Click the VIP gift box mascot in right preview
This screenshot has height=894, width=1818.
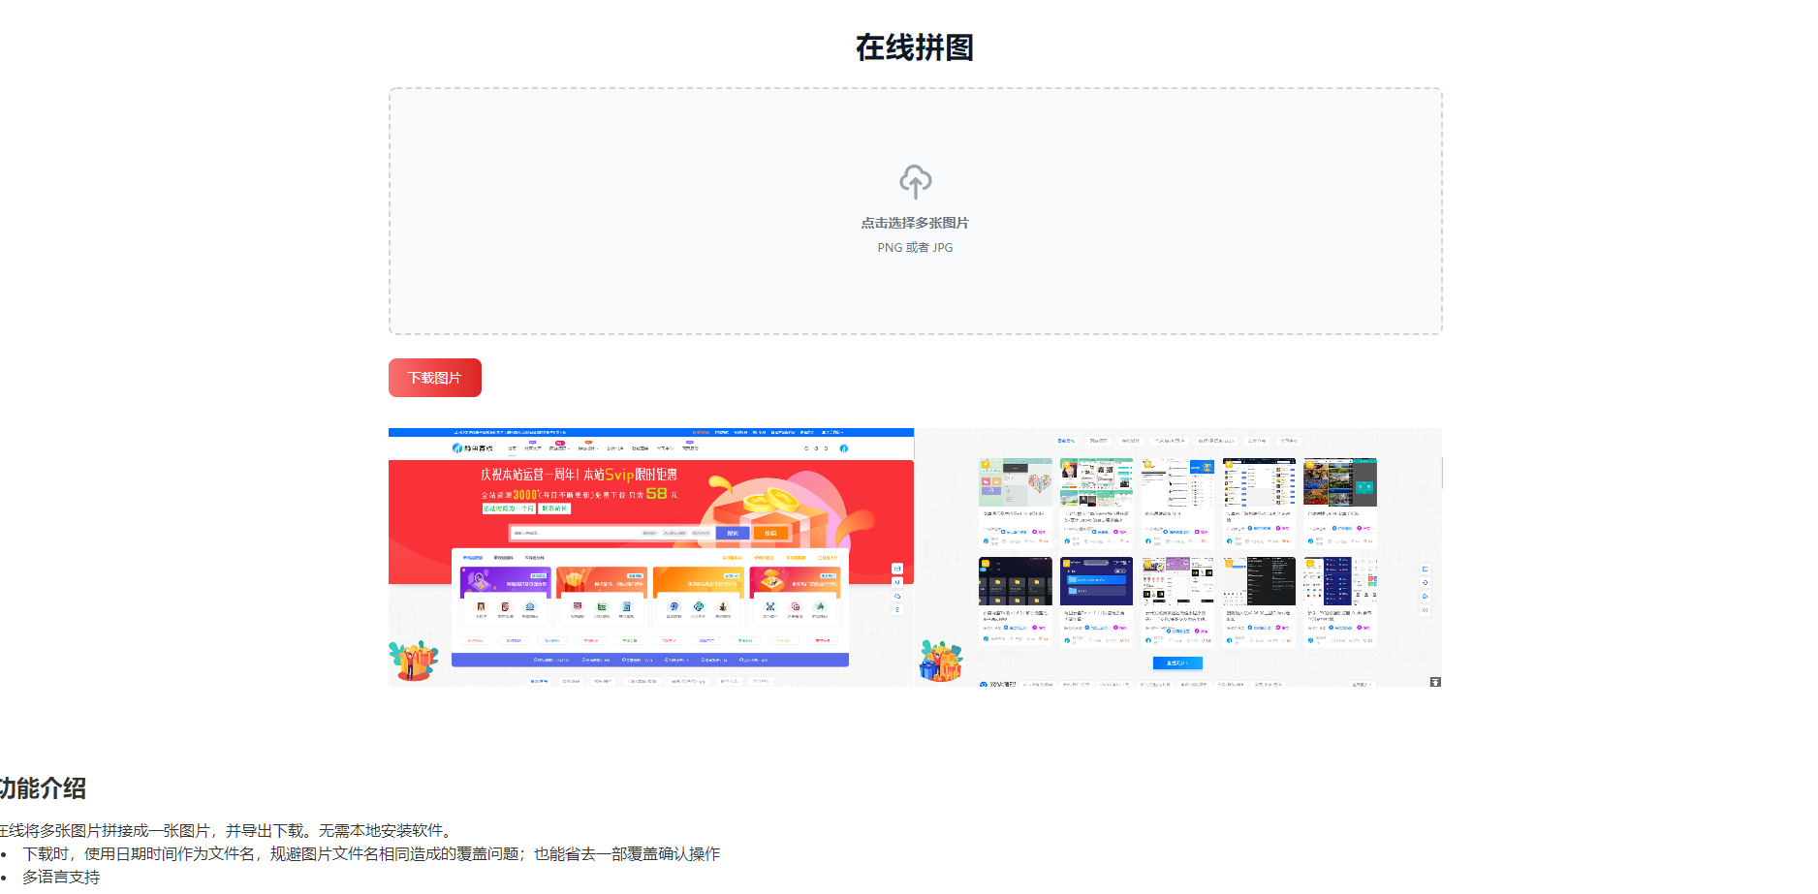[x=940, y=662]
